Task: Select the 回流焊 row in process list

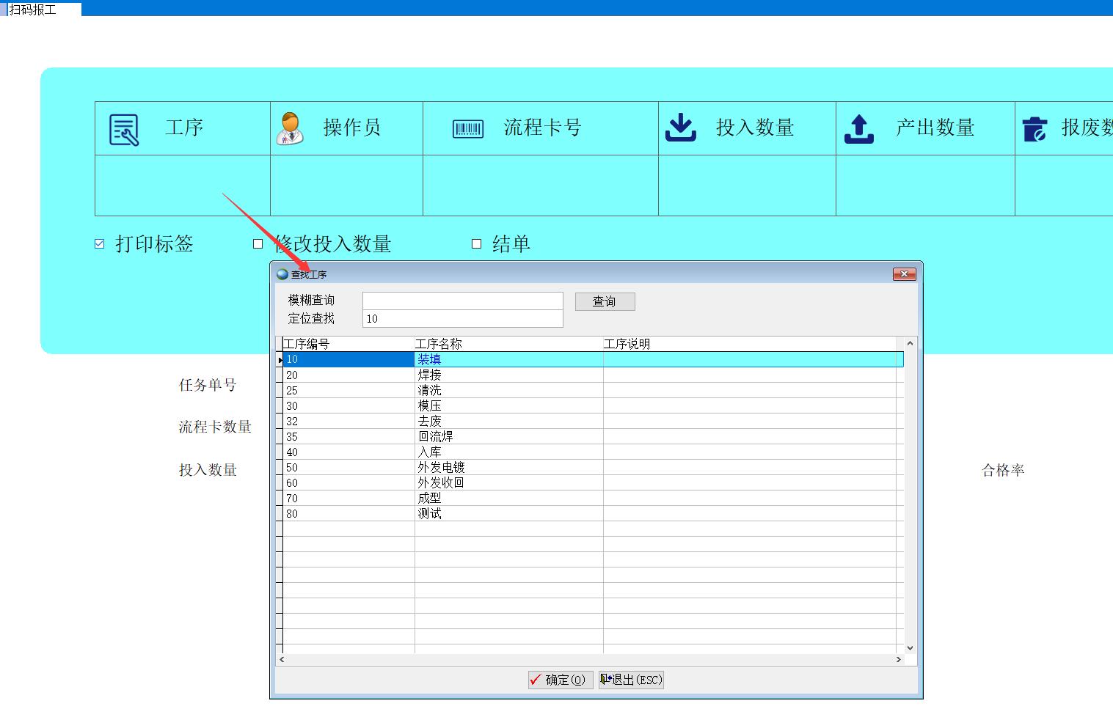Action: pyautogui.click(x=436, y=436)
